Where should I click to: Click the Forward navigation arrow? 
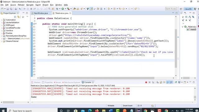click(129, 9)
